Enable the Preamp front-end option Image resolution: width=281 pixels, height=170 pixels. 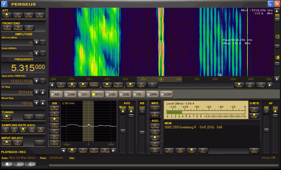pyautogui.click(x=18, y=28)
